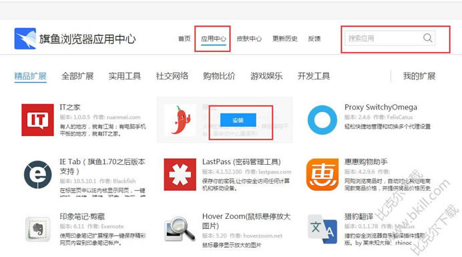462x257 pixels.
Task: Click the Qiyu browser sailfish logo
Action: coord(25,38)
